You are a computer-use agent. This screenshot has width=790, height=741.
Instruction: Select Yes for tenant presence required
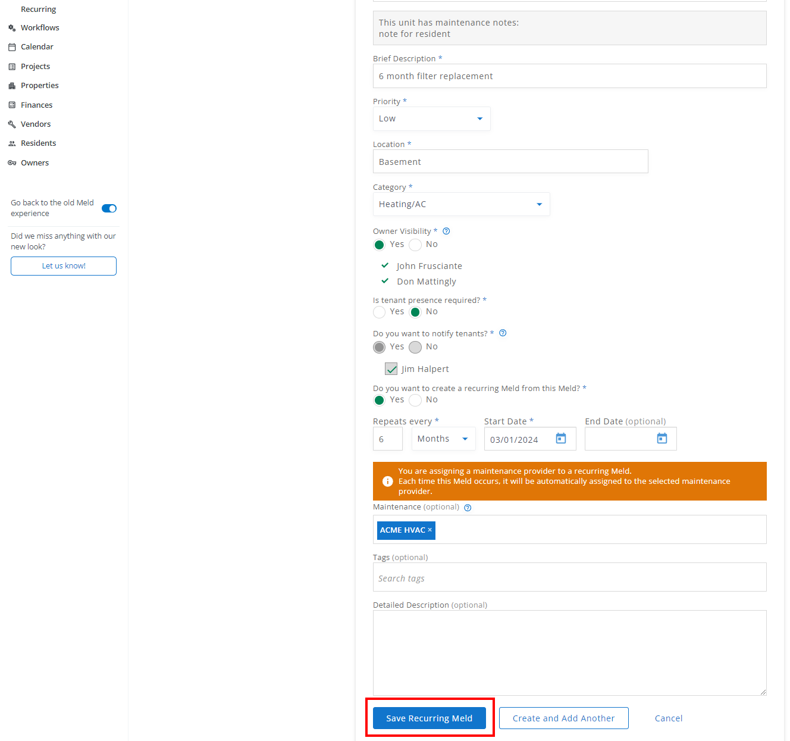pos(380,312)
